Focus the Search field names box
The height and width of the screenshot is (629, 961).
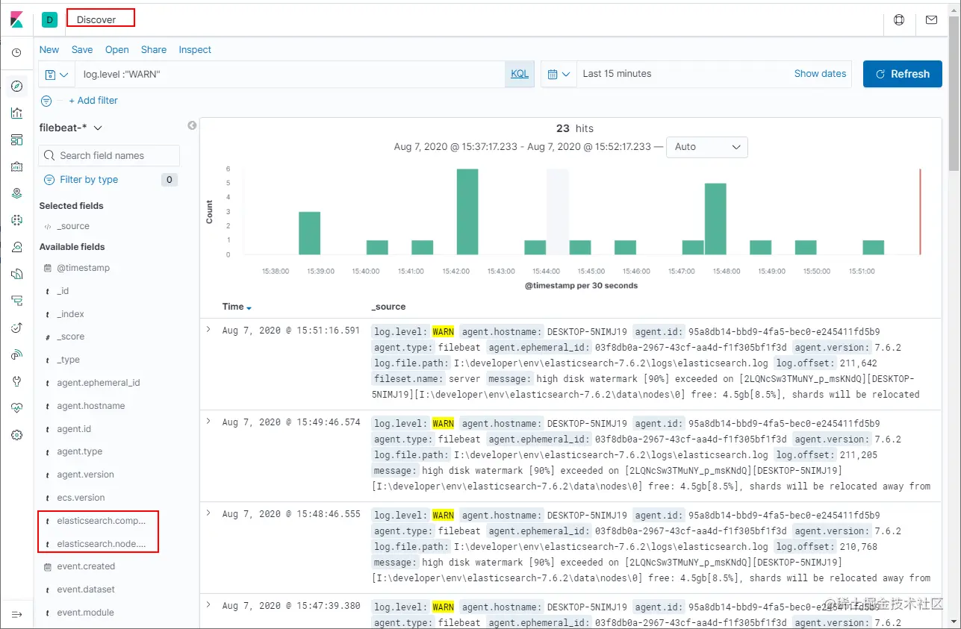(109, 155)
